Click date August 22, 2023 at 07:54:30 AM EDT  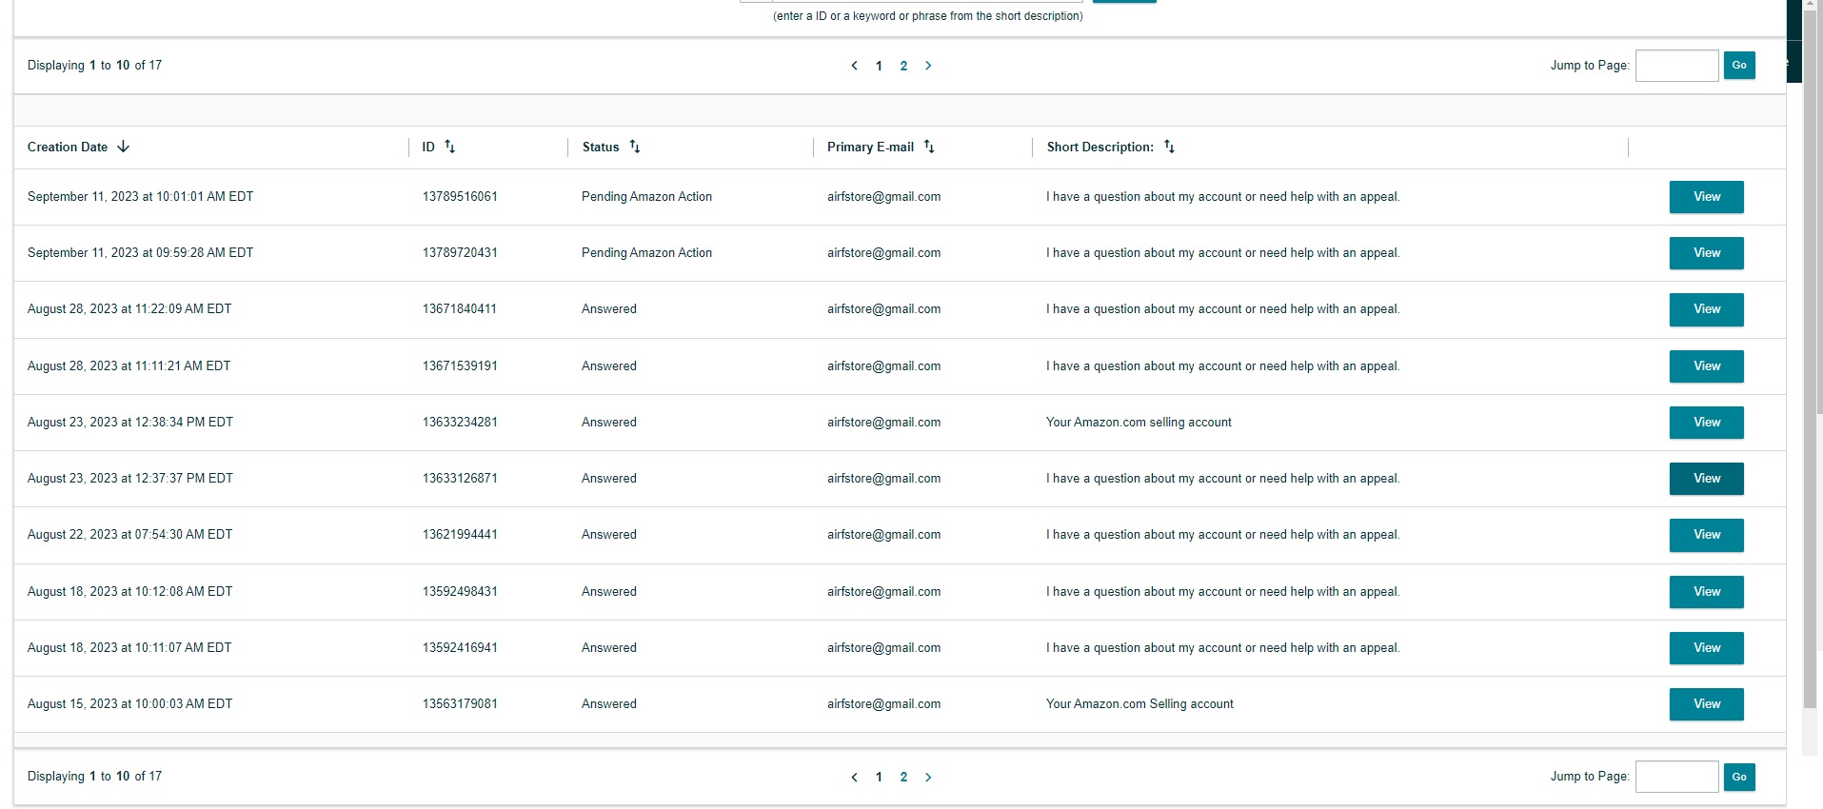(129, 535)
